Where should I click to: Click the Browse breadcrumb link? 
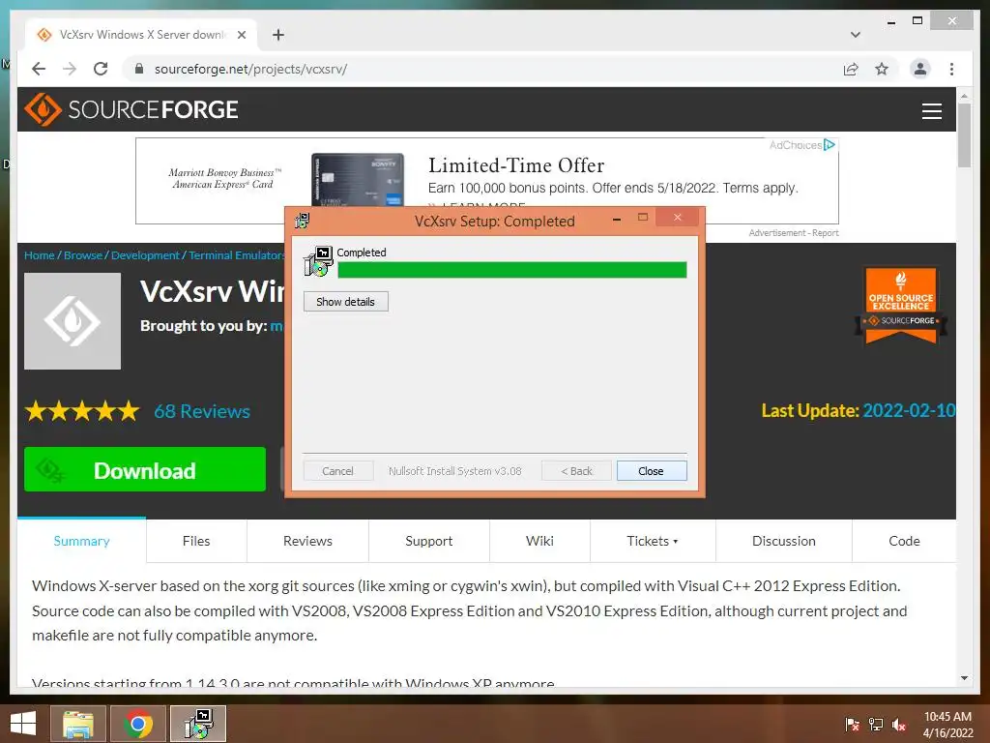point(83,255)
